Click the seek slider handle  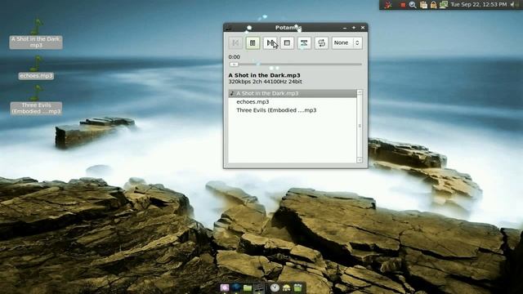click(x=234, y=65)
